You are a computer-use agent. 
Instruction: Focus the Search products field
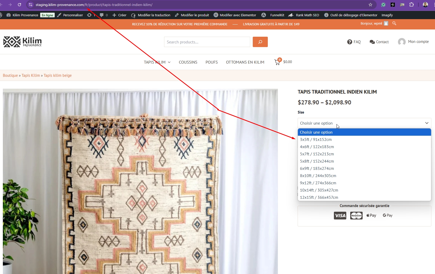coord(207,42)
